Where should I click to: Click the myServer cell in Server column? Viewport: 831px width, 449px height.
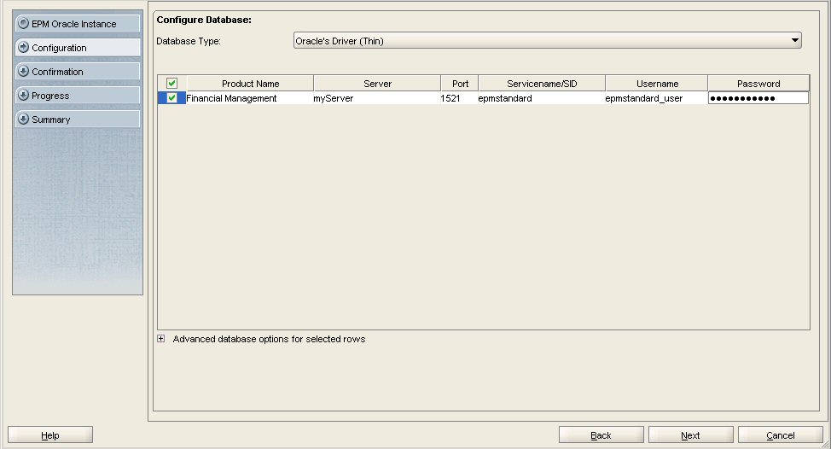(x=377, y=98)
